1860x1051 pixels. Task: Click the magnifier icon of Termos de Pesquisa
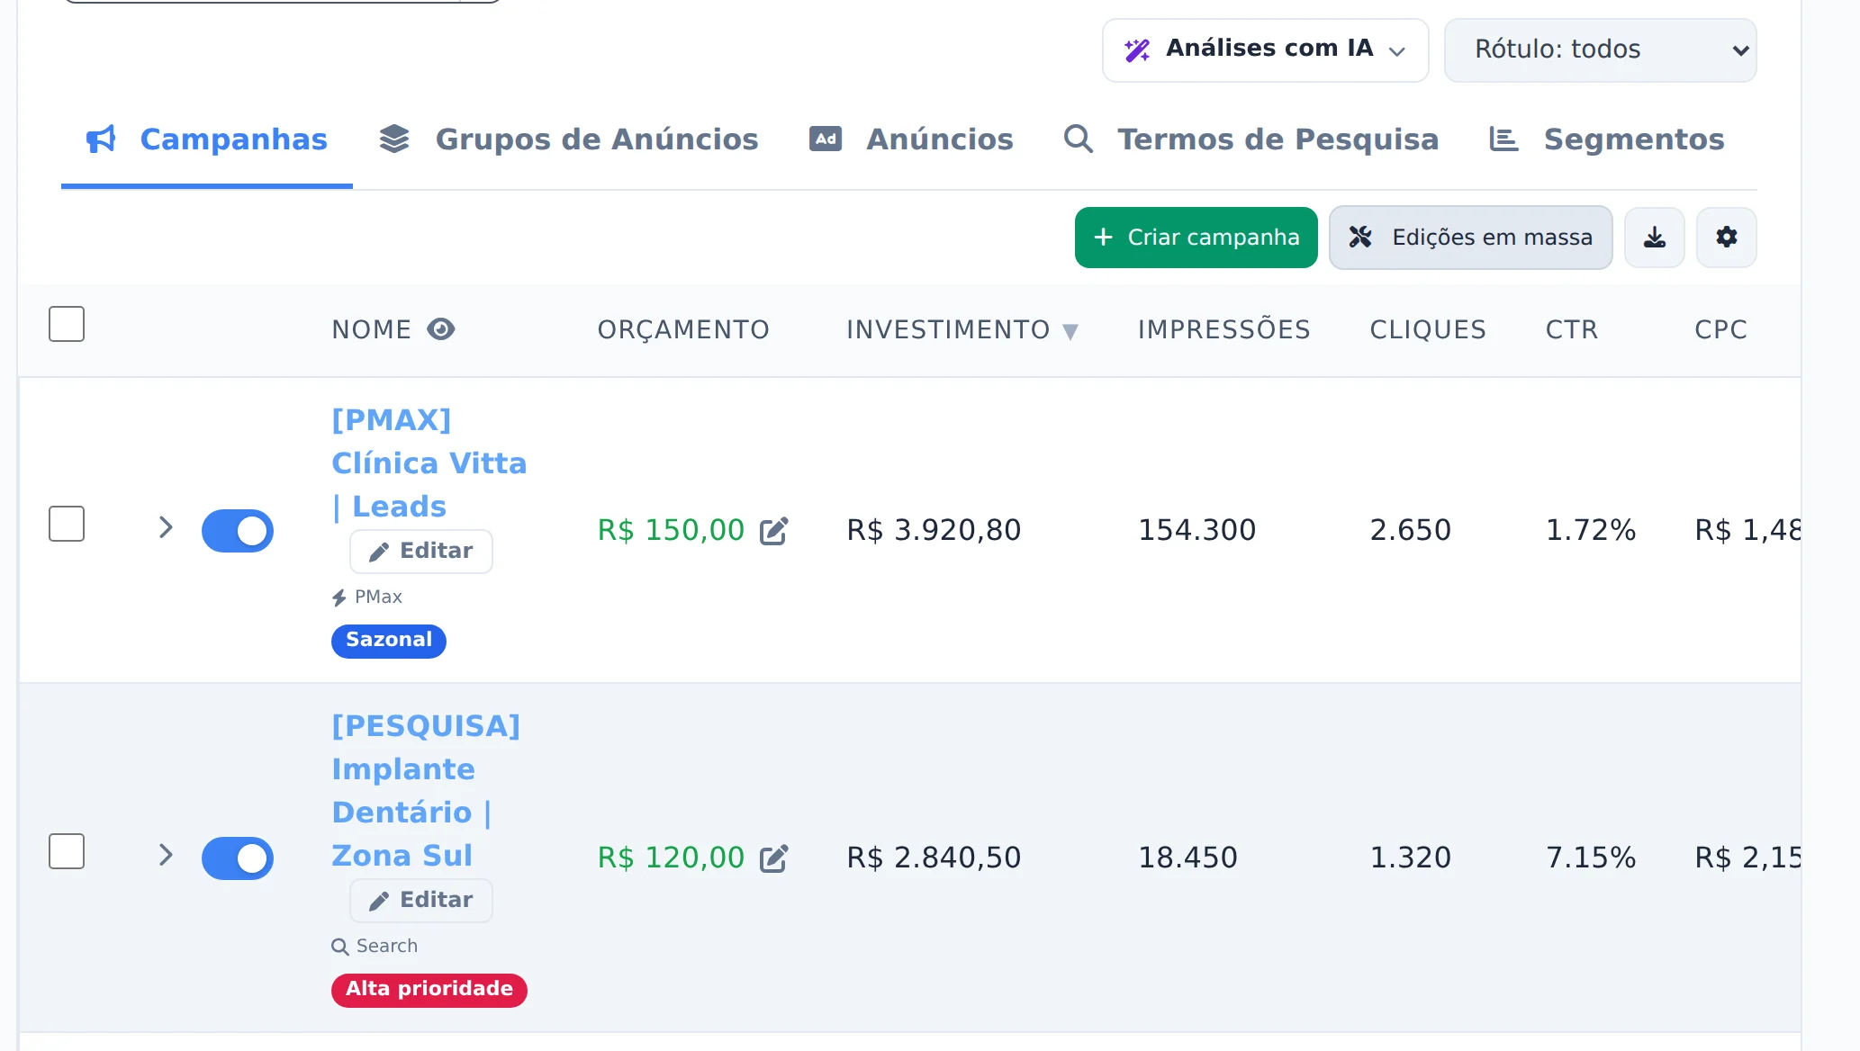[x=1078, y=139]
